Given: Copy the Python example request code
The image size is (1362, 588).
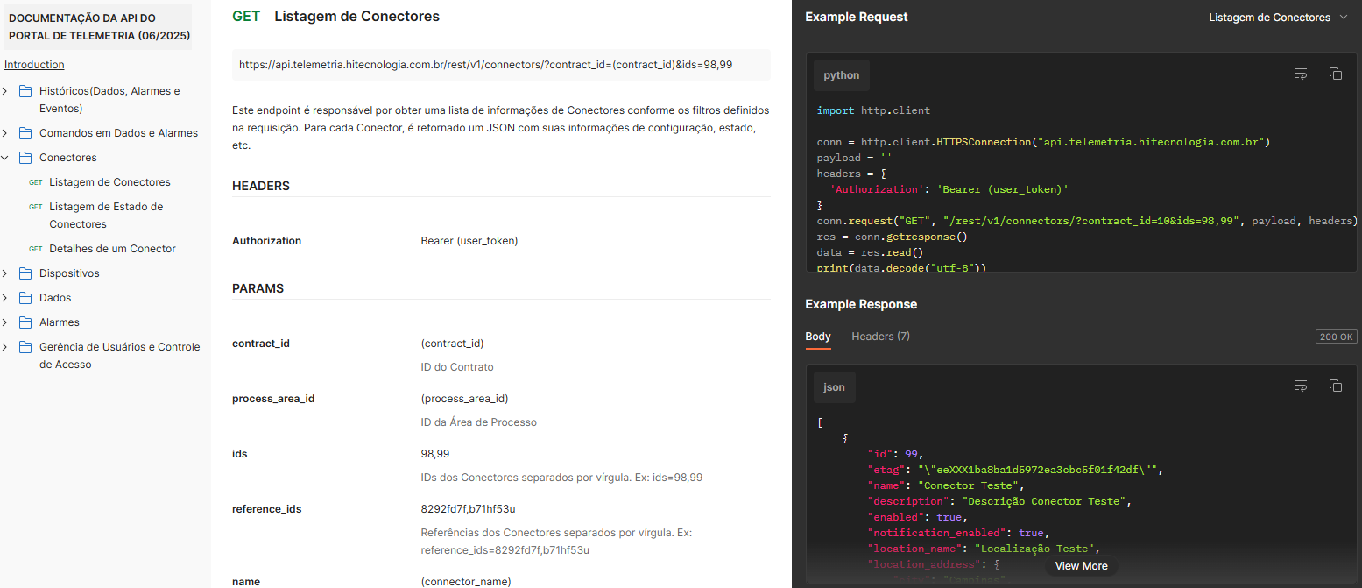Looking at the screenshot, I should click(x=1336, y=74).
